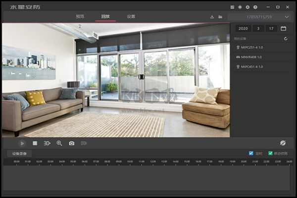Open the settings gear icon in title bar
Screen dimensions: 297x198
247,7
